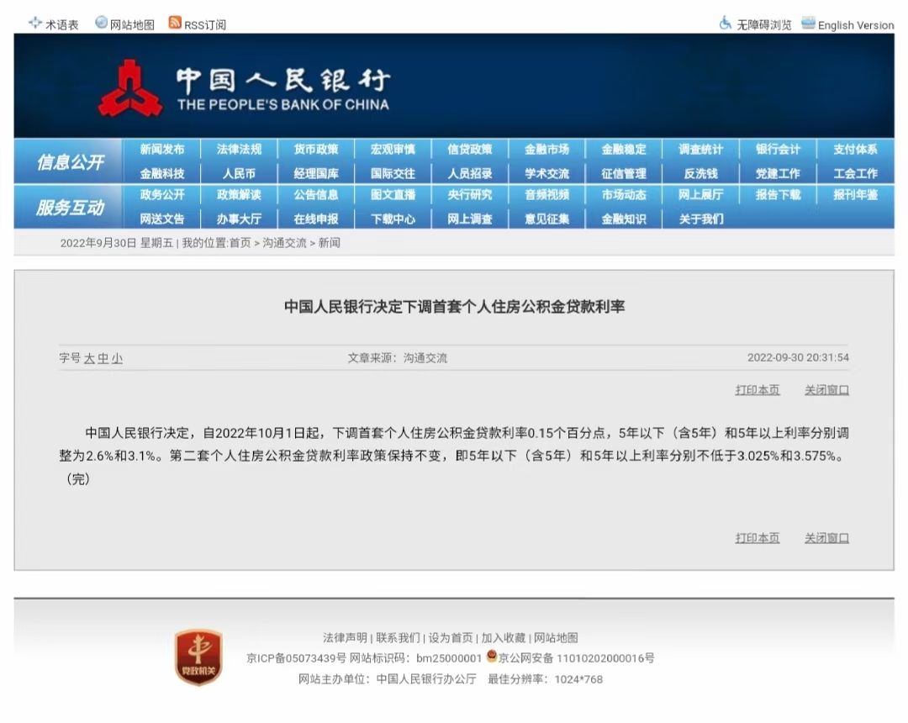Open the 央行研究 menu item

click(x=470, y=194)
